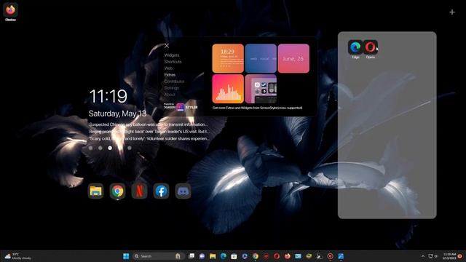Open Discord from the desktop dock
The width and height of the screenshot is (466, 262).
183,191
